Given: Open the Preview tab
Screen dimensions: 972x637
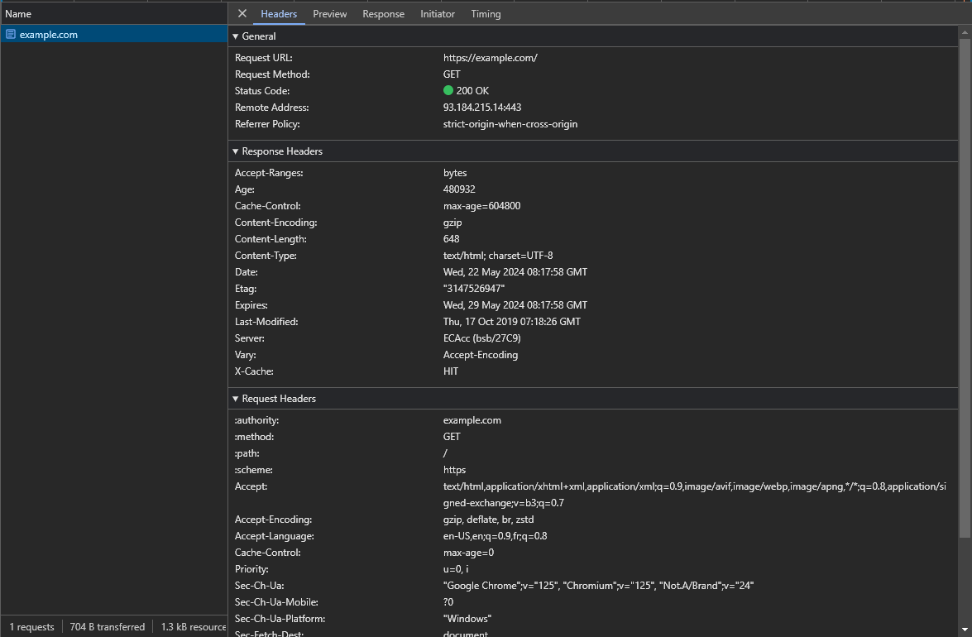Looking at the screenshot, I should coord(329,14).
